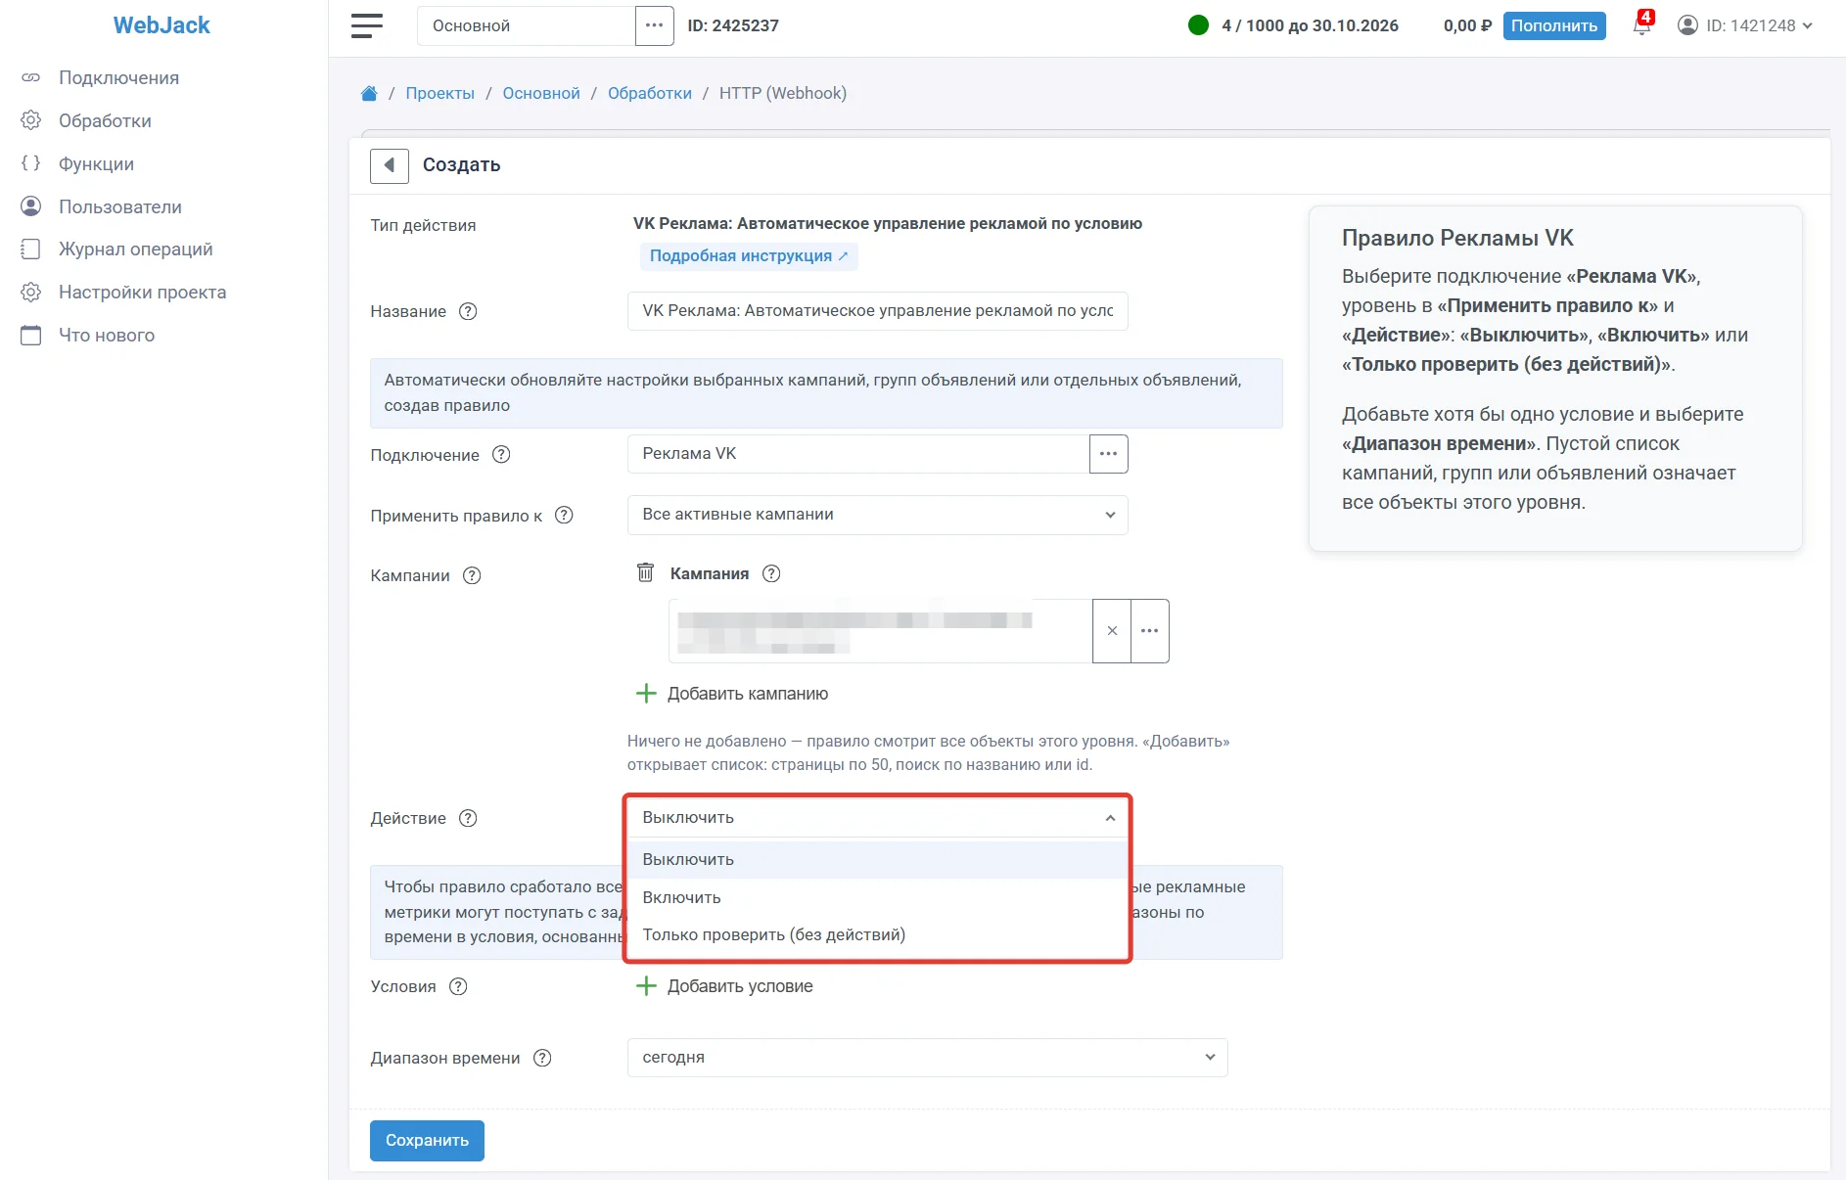The image size is (1846, 1180).
Task: Open Что нового in sidebar
Action: (107, 336)
